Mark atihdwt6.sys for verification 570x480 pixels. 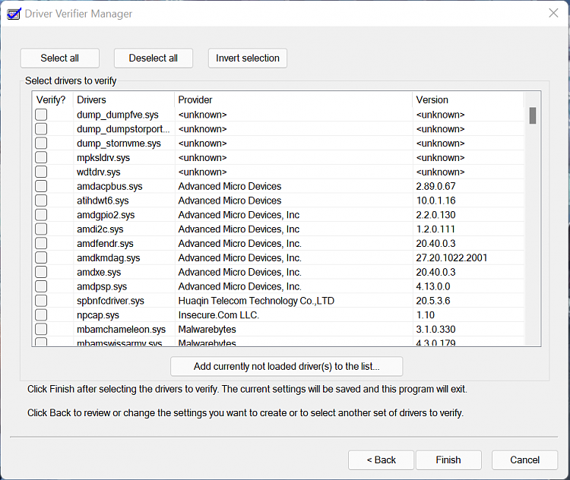point(41,201)
